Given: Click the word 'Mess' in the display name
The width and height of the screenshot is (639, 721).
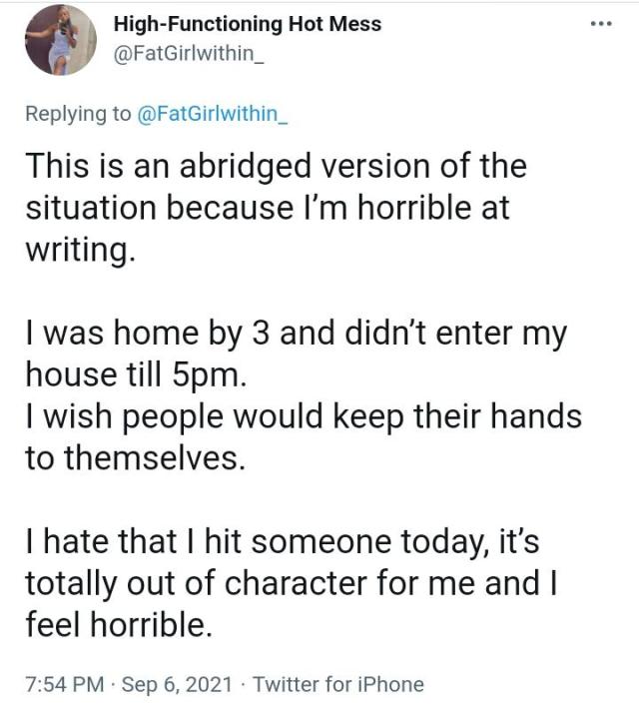Looking at the screenshot, I should pos(355,24).
